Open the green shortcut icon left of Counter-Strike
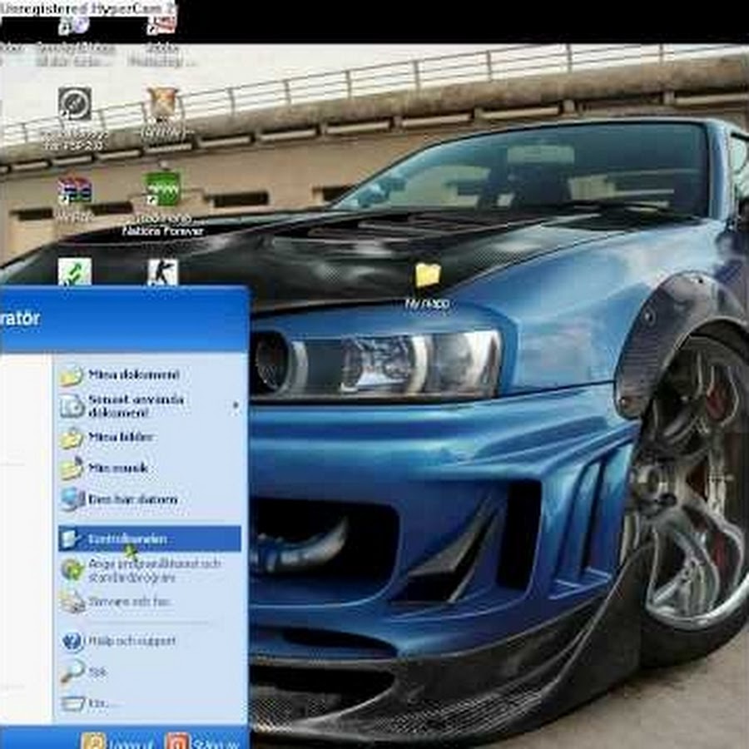Image resolution: width=749 pixels, height=749 pixels. (x=75, y=272)
